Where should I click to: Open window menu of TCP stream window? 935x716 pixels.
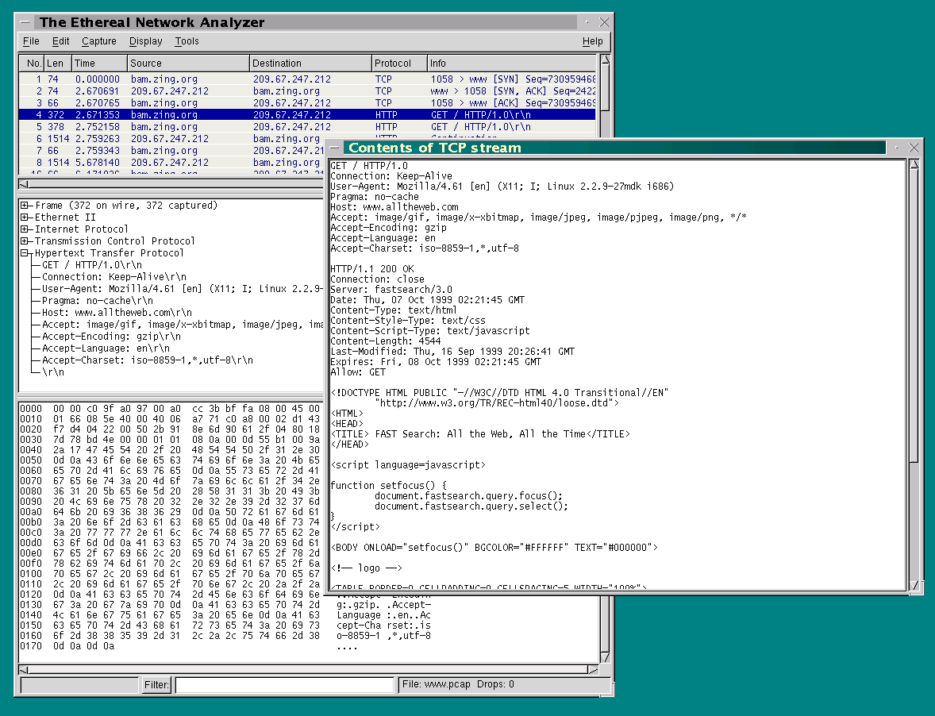pos(336,148)
